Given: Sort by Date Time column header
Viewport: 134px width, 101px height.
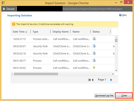Looking at the screenshot, I should pos(20,32).
